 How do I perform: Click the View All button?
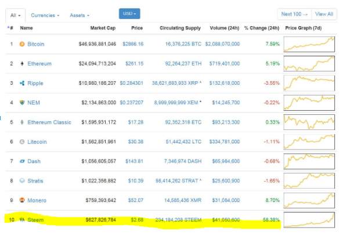(x=324, y=14)
